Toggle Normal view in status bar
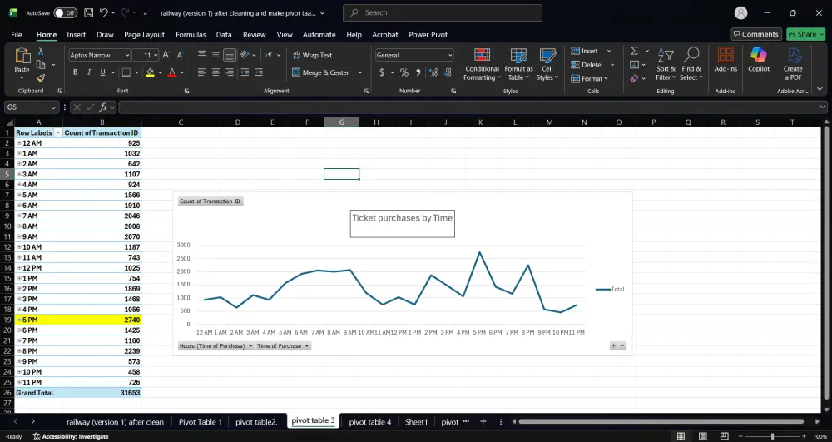Image resolution: width=832 pixels, height=442 pixels. pos(681,436)
